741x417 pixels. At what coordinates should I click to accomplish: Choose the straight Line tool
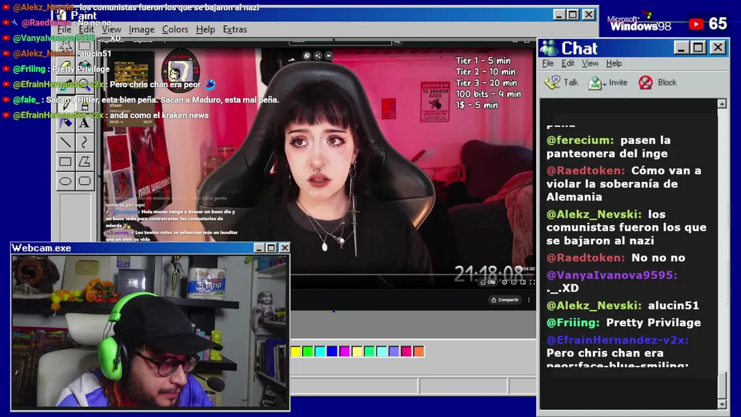click(x=65, y=142)
